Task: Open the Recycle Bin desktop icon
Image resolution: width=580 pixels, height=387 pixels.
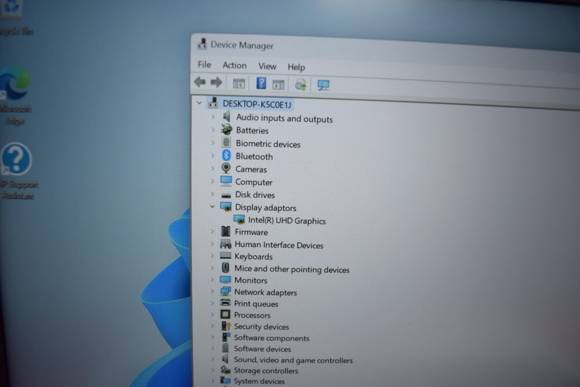Action: click(13, 18)
